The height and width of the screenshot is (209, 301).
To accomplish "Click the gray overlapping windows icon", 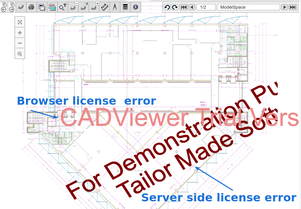I will pos(42,7).
